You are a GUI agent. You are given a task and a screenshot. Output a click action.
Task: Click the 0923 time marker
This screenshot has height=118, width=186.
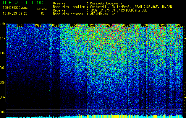tap(56, 25)
